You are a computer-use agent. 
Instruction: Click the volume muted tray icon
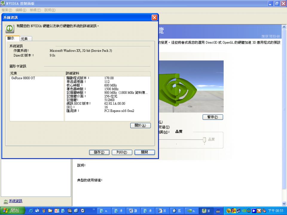point(264,211)
